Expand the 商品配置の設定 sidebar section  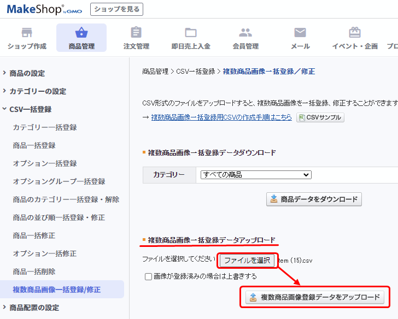tap(34, 308)
